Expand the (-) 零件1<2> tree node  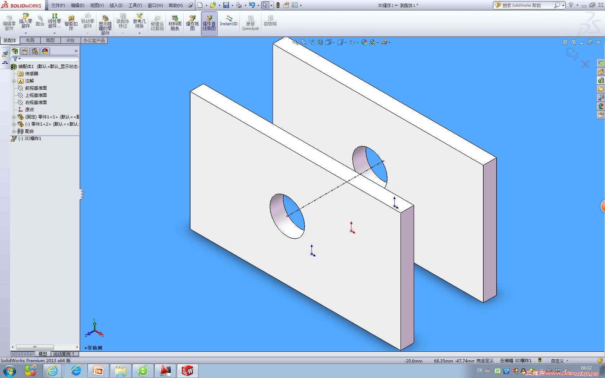click(14, 124)
